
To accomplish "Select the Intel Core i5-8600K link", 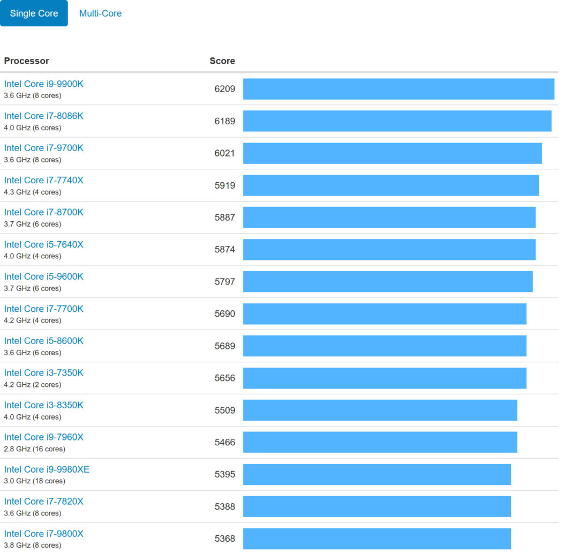I will (44, 341).
